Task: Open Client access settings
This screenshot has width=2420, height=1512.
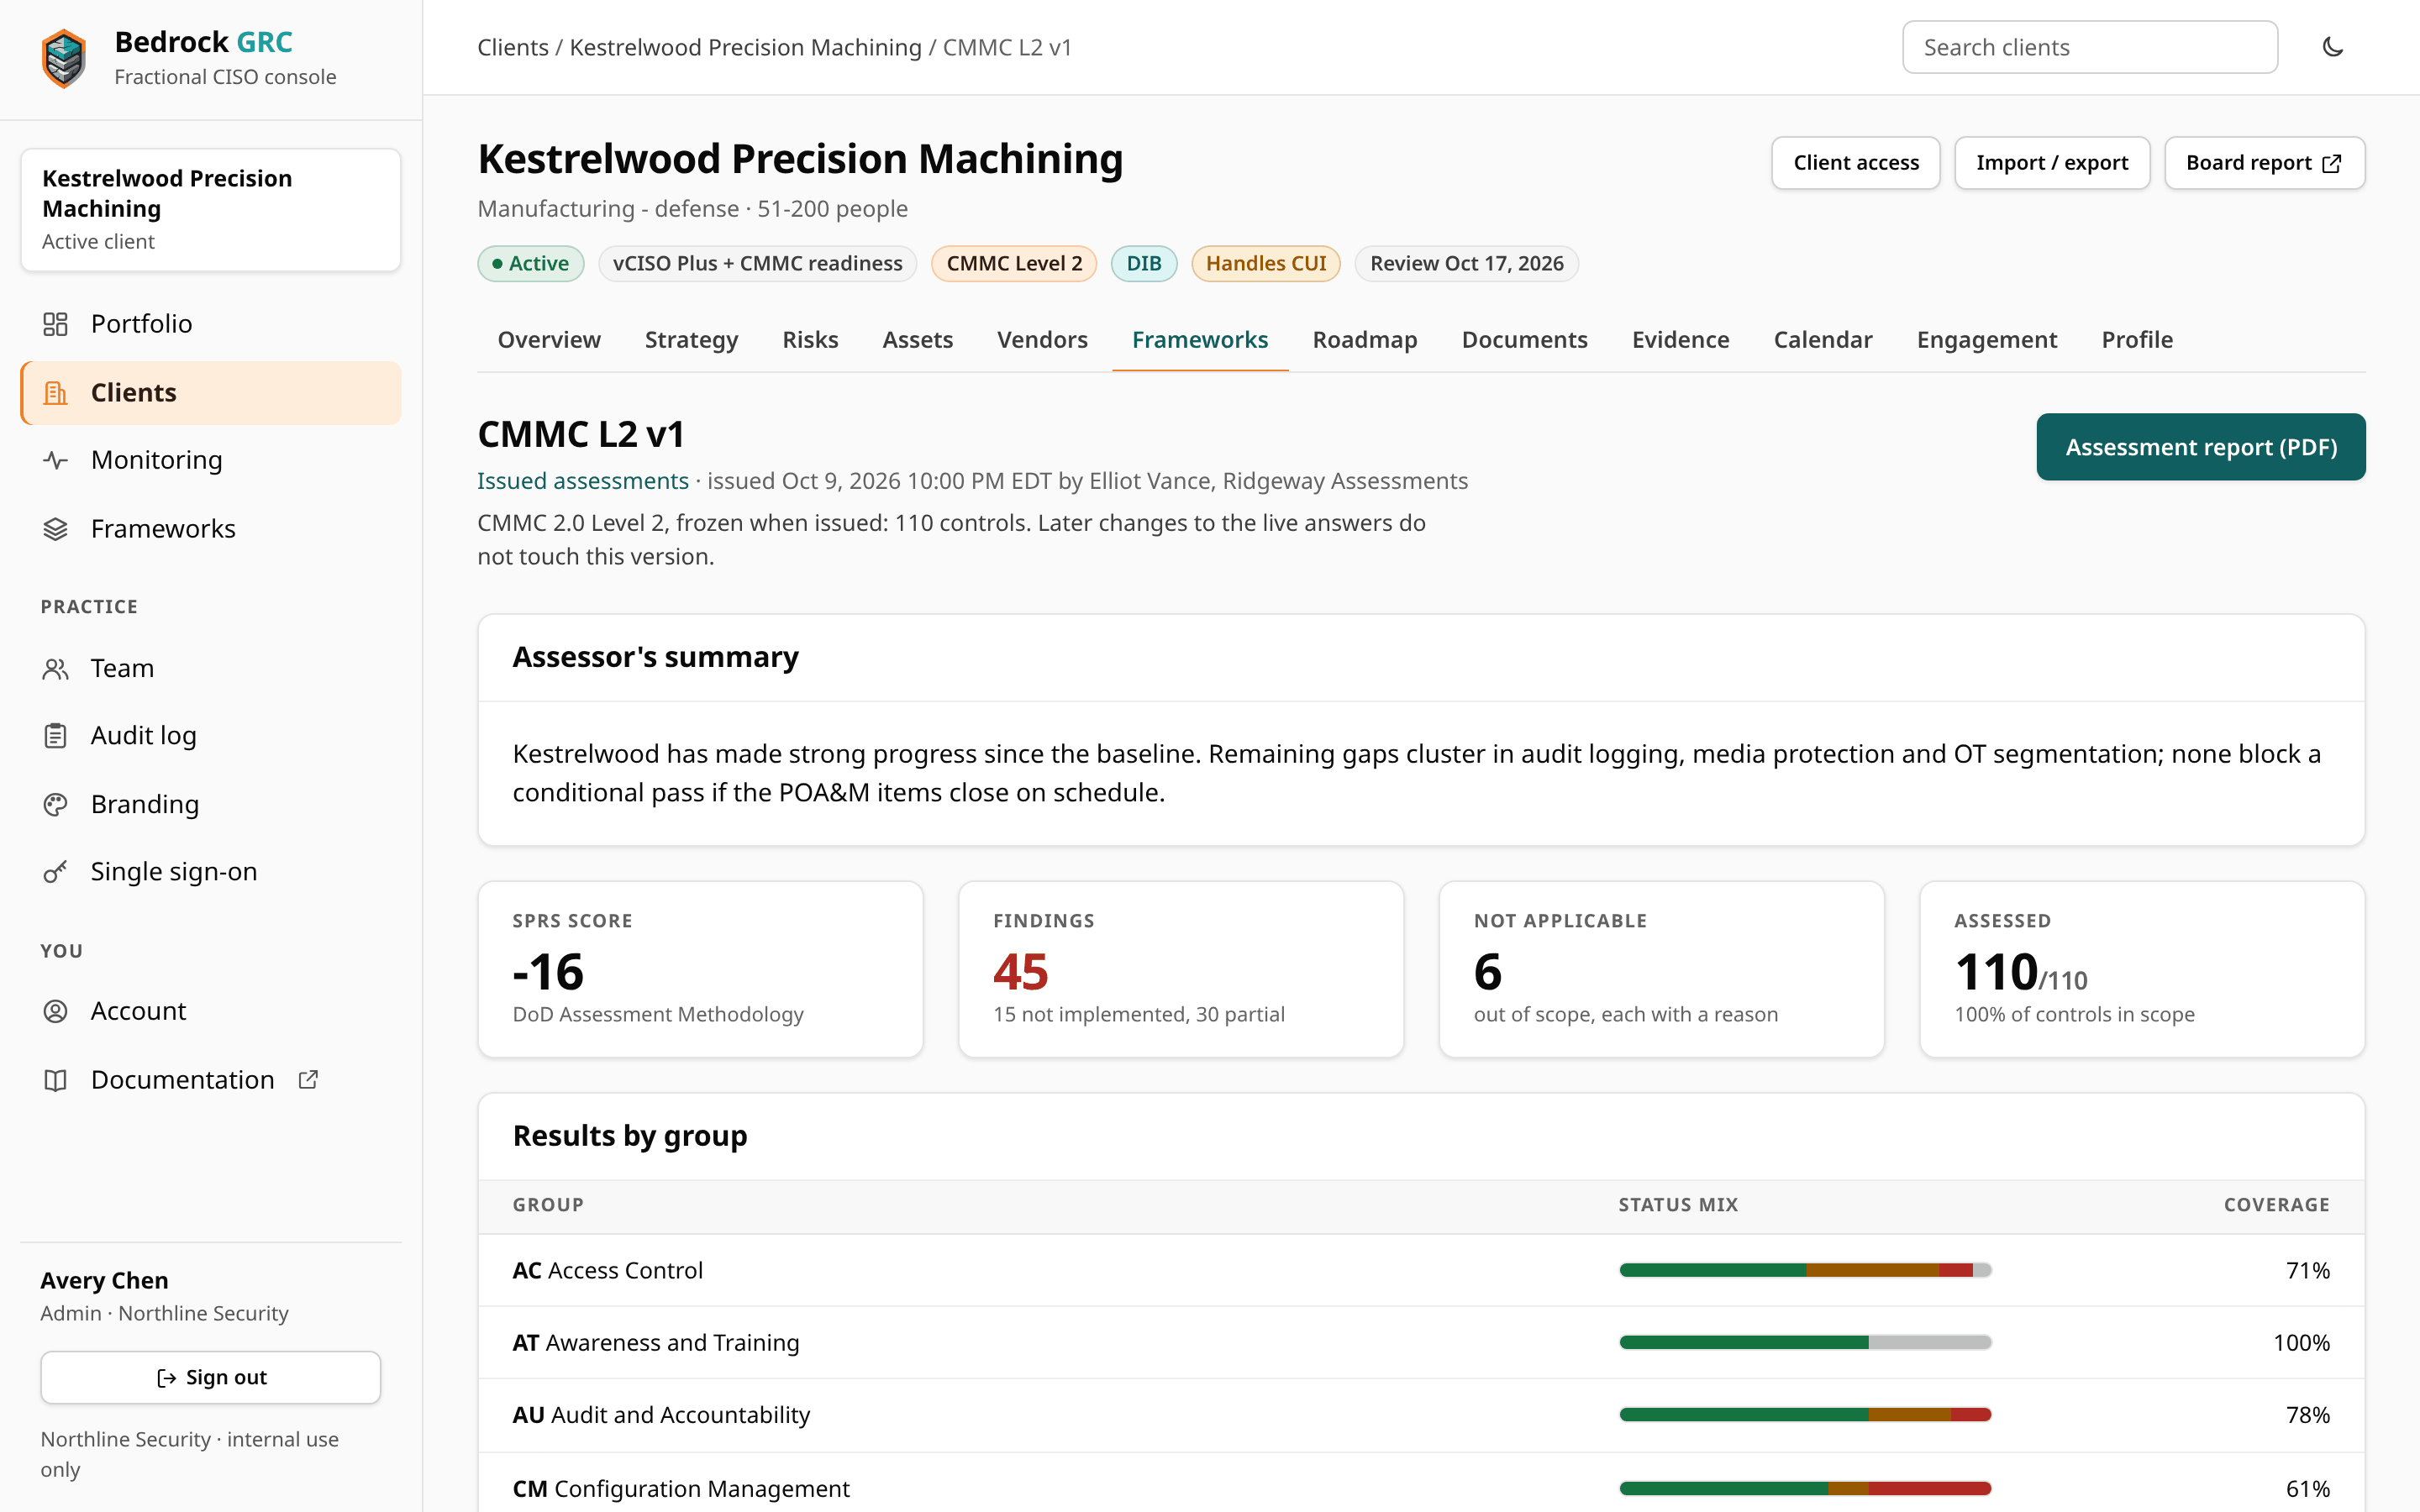Action: (1856, 163)
